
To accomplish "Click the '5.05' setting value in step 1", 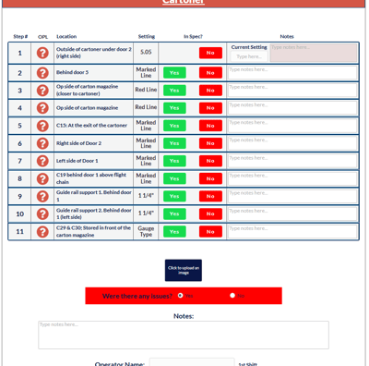I will (x=146, y=52).
